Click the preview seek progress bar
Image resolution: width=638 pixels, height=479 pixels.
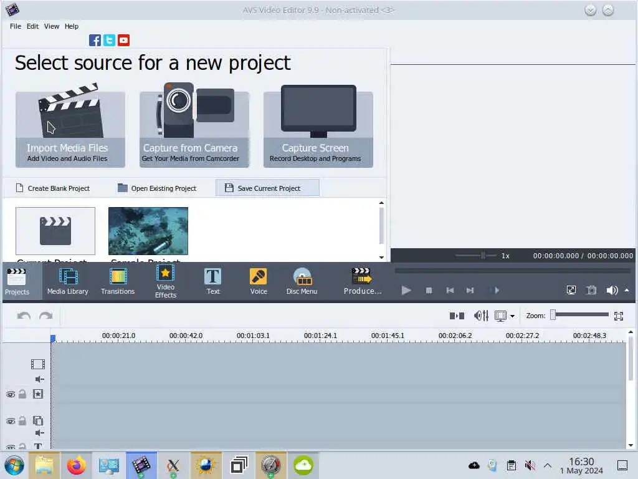tap(513, 271)
